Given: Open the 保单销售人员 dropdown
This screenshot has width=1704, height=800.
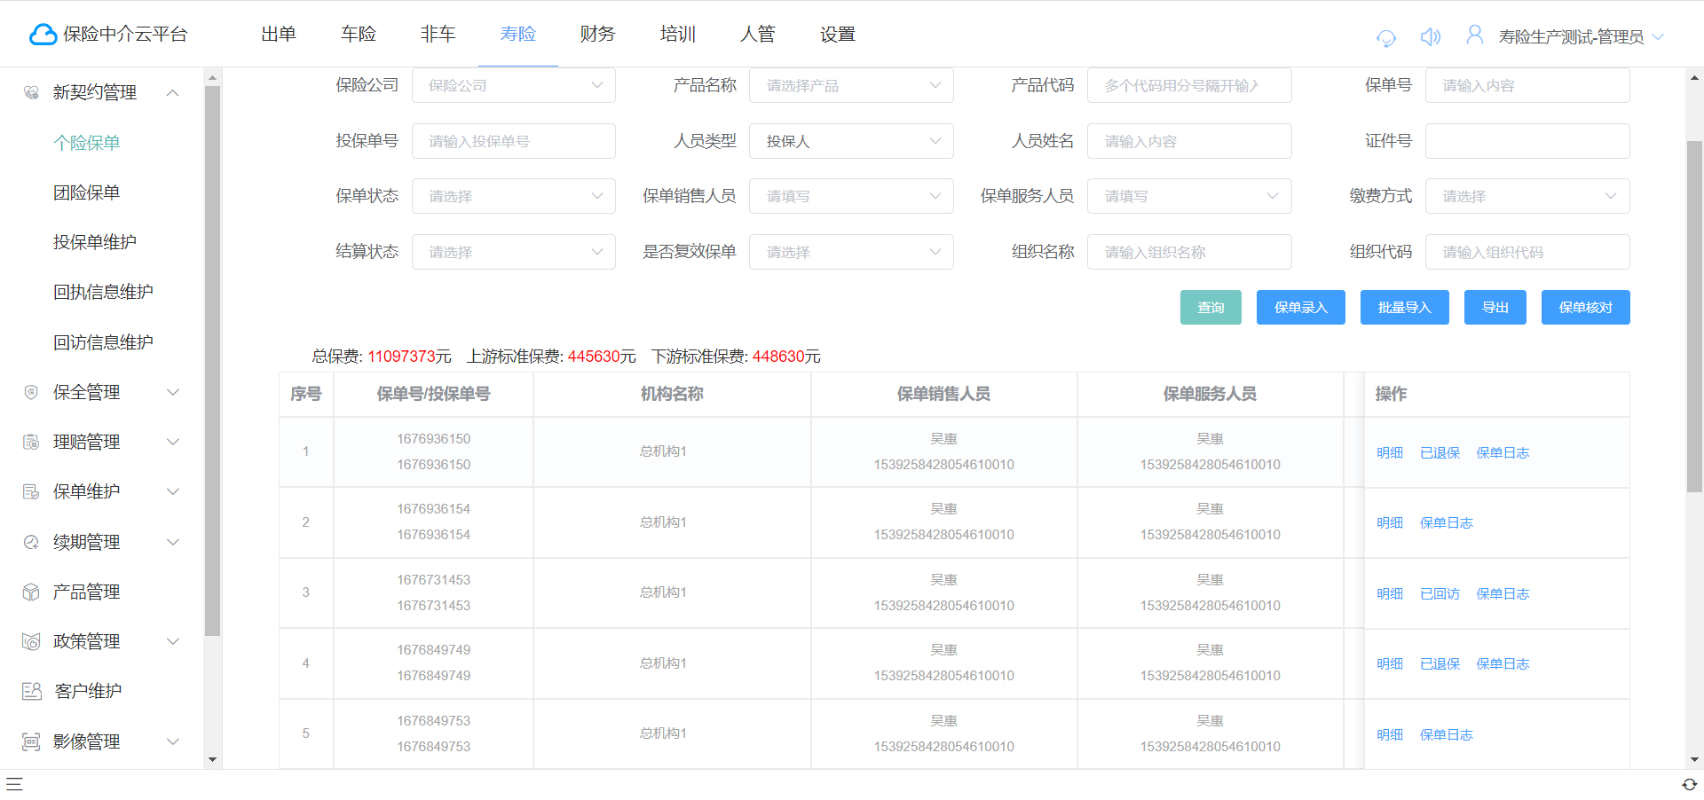Looking at the screenshot, I should [x=851, y=196].
